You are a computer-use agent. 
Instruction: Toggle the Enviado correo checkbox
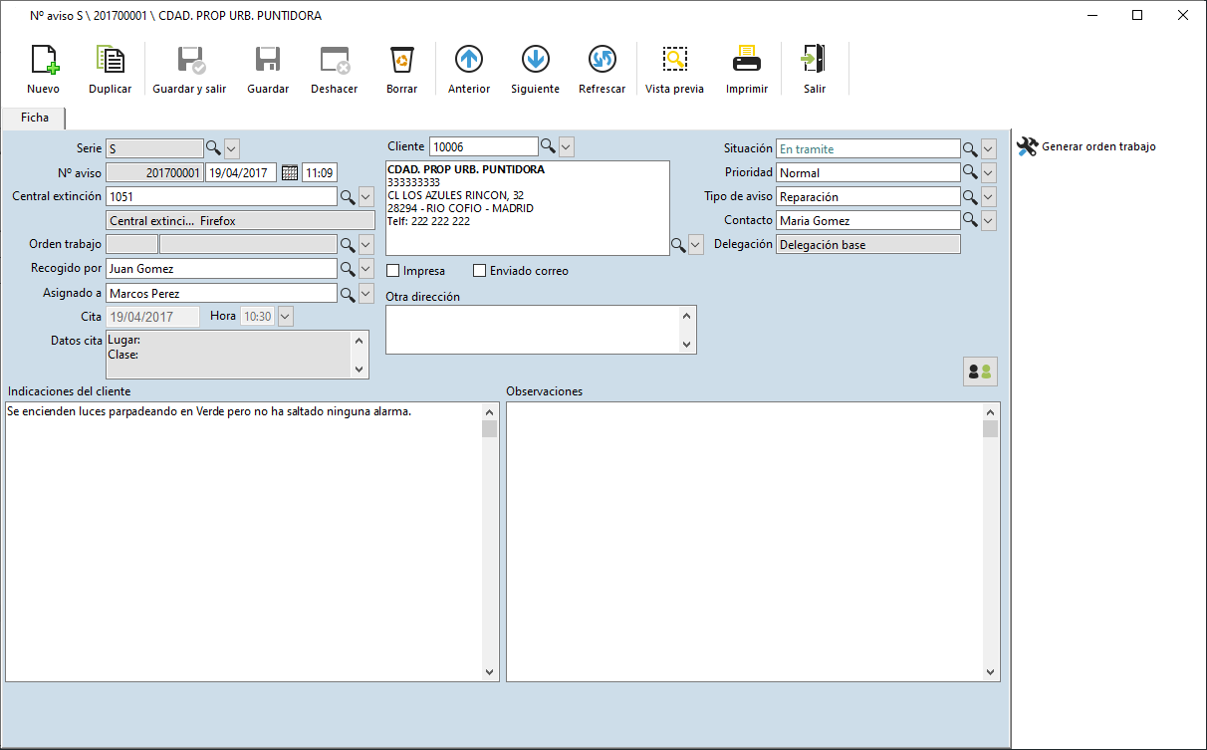pos(480,270)
